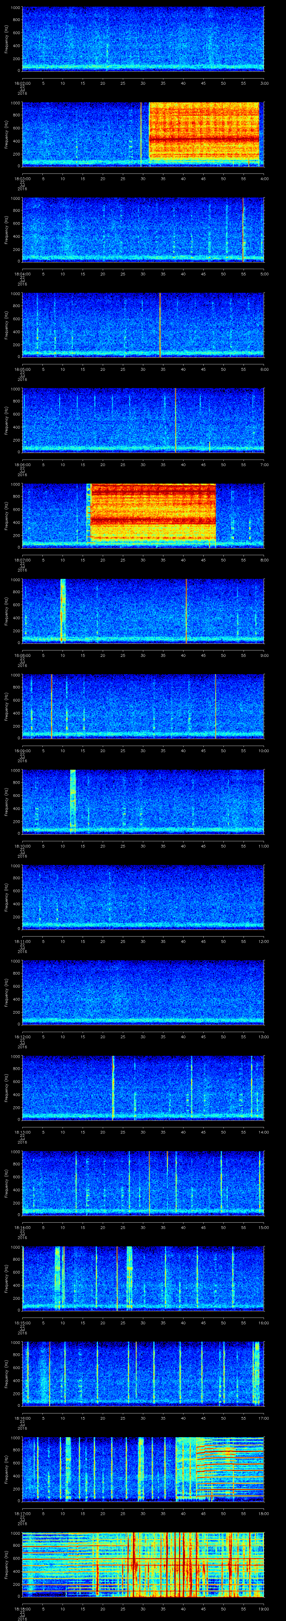The width and height of the screenshot is (286, 1621).
Task: Click the red line near 48 seconds in the 18:09:00 spectrogram
Action: click(x=216, y=706)
